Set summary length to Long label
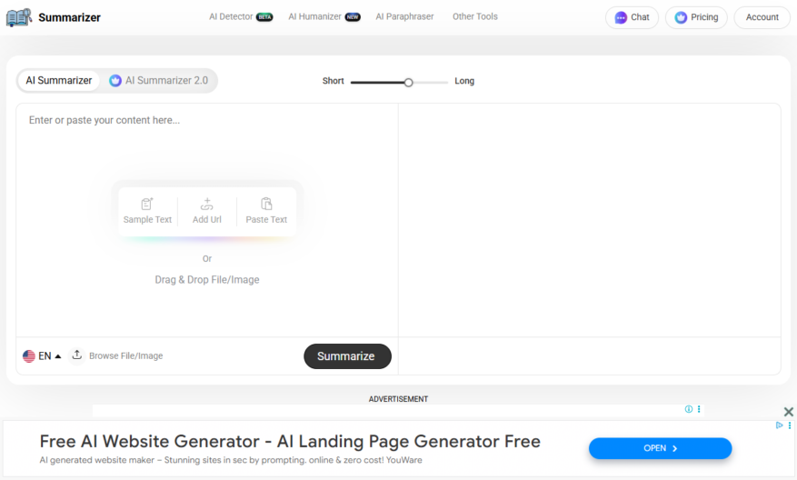The image size is (797, 480). [464, 81]
